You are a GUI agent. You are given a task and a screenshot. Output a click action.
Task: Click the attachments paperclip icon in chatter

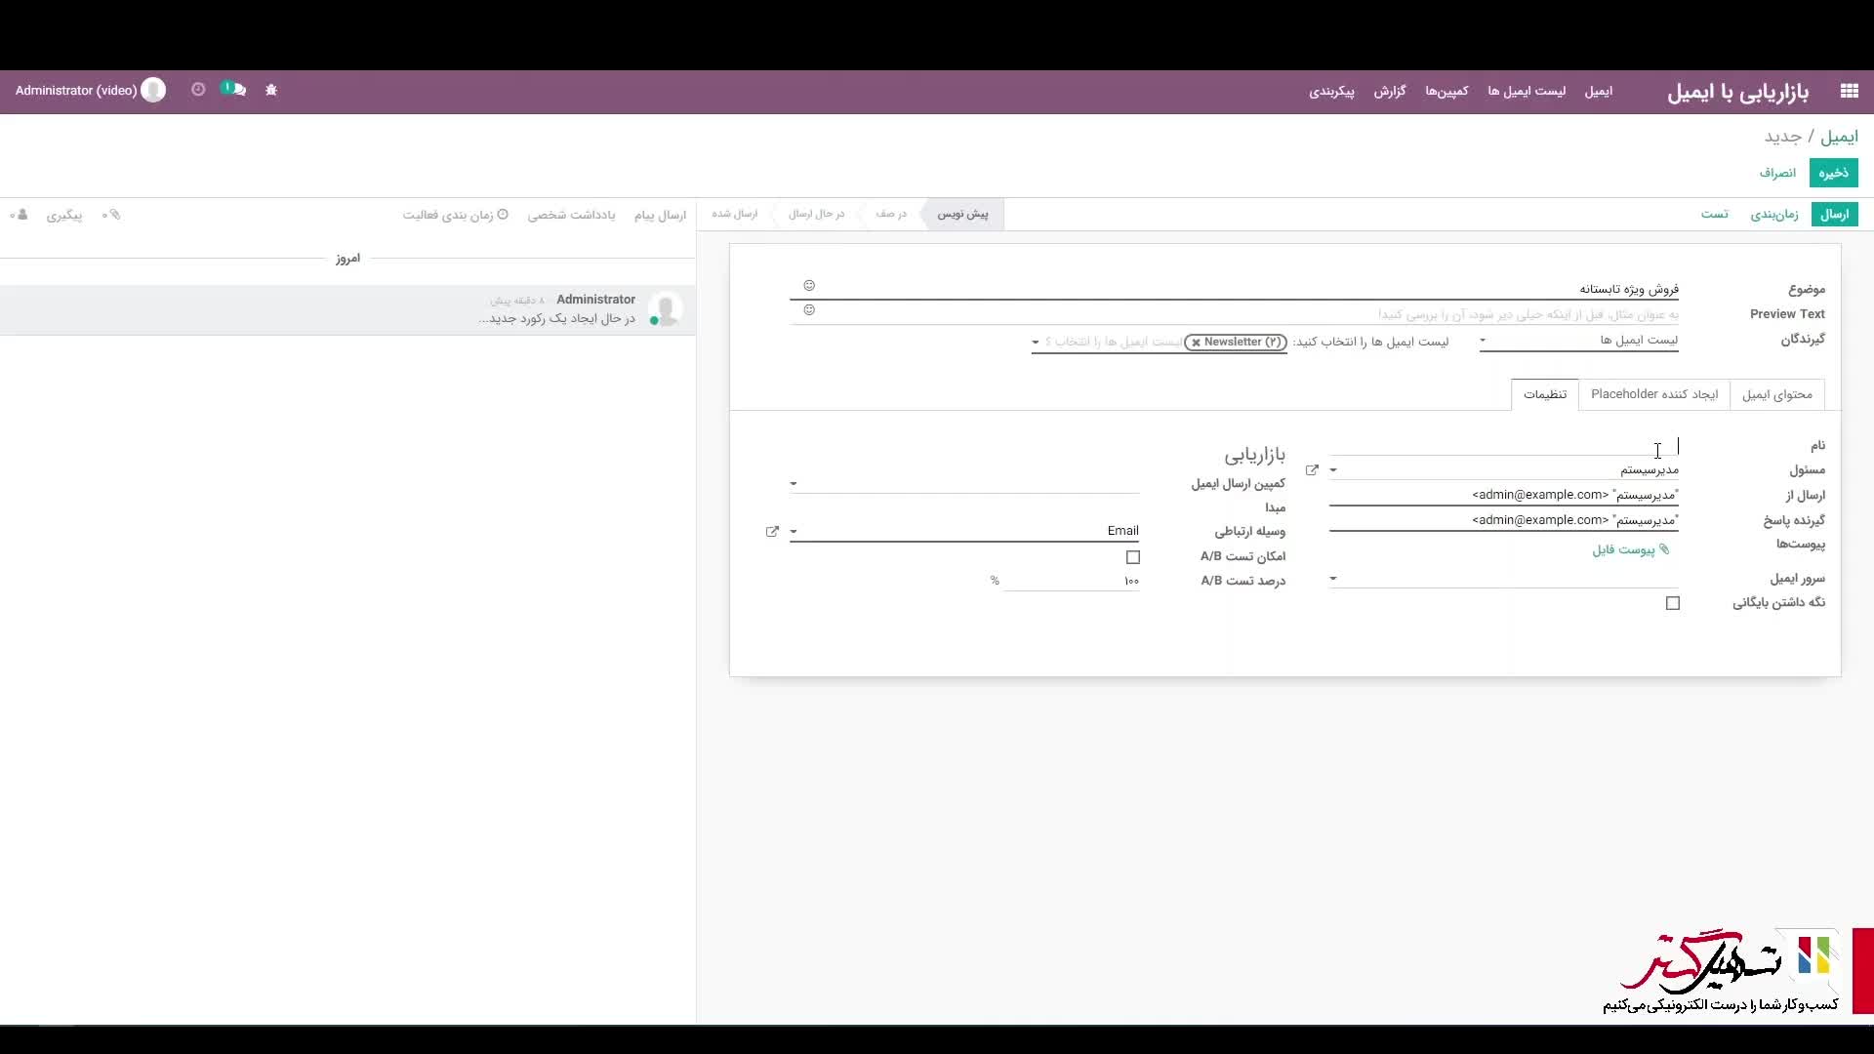(112, 215)
